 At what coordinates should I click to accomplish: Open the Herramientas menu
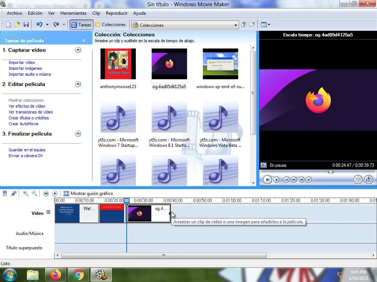pyautogui.click(x=73, y=13)
